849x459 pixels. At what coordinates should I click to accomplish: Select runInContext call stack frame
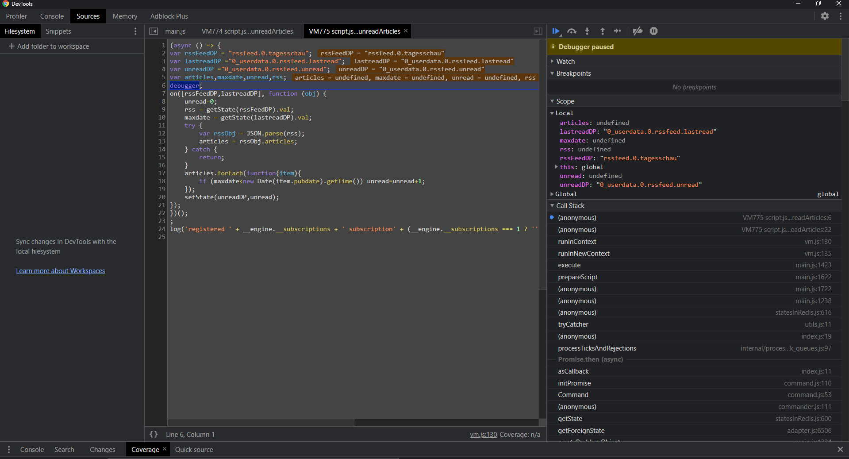[x=694, y=242]
